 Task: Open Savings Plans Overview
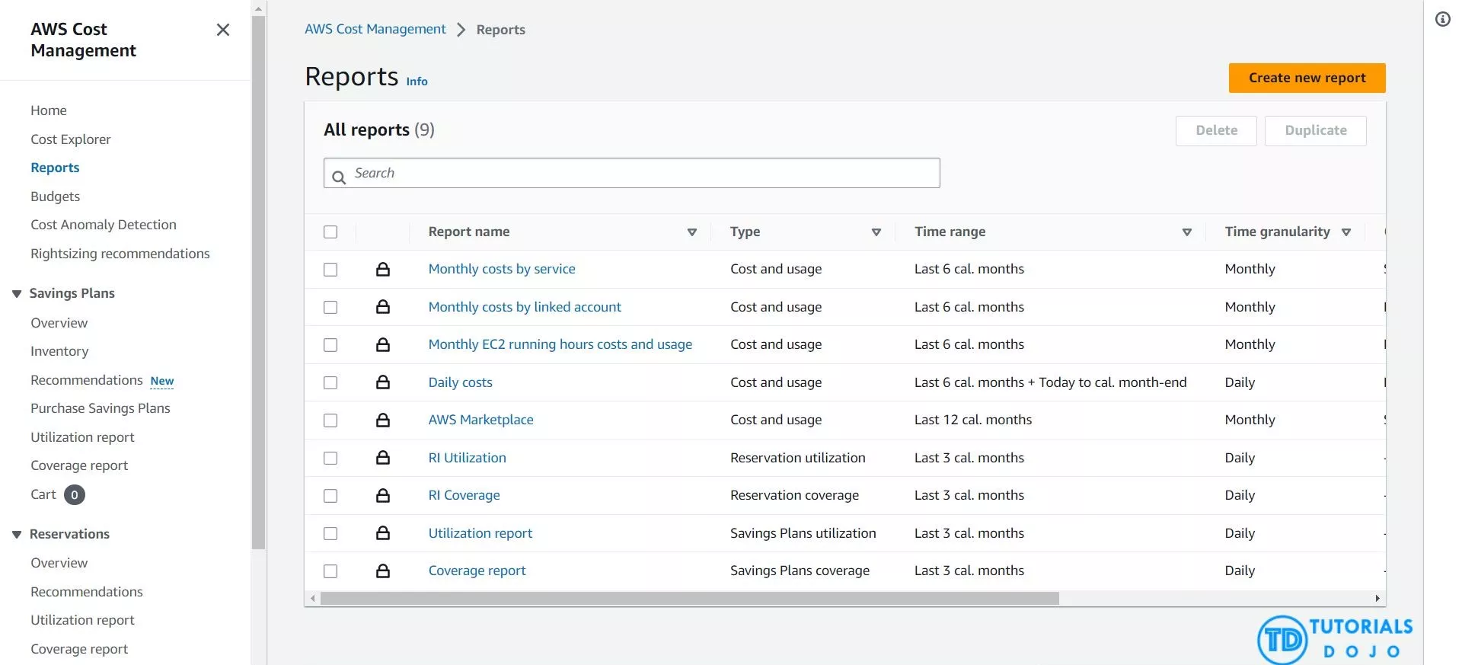[x=59, y=323]
